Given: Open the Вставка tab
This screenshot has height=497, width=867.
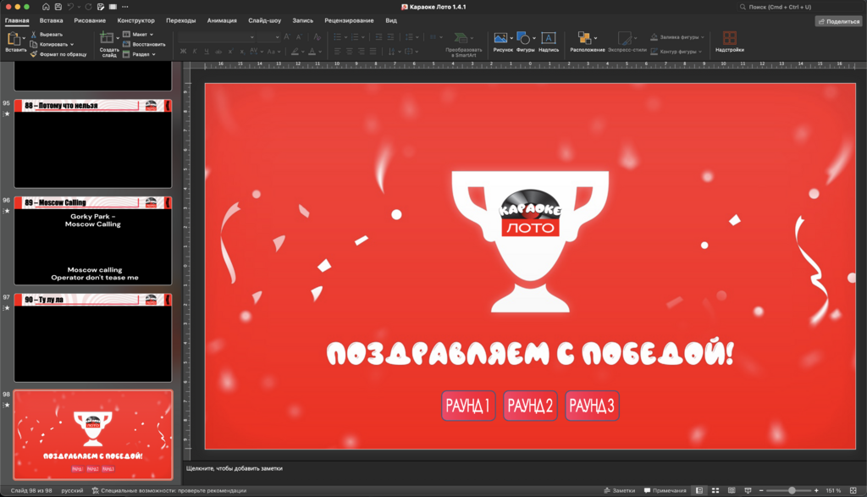Looking at the screenshot, I should click(51, 20).
